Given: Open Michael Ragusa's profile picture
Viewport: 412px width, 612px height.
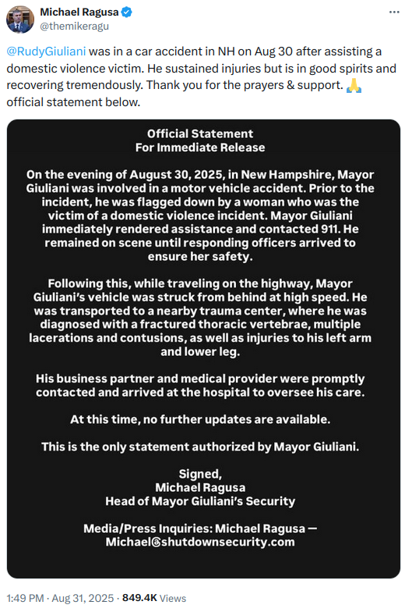Looking at the screenshot, I should pyautogui.click(x=20, y=19).
